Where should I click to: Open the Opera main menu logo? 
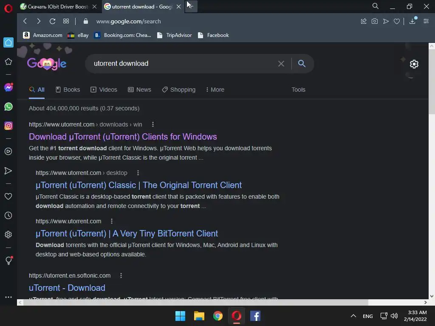tap(8, 8)
